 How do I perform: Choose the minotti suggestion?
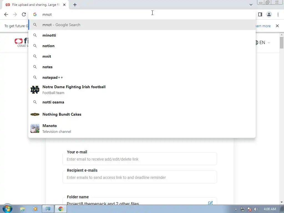coord(142,35)
